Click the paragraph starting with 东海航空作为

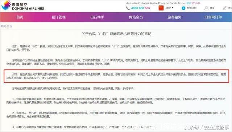[116, 62]
